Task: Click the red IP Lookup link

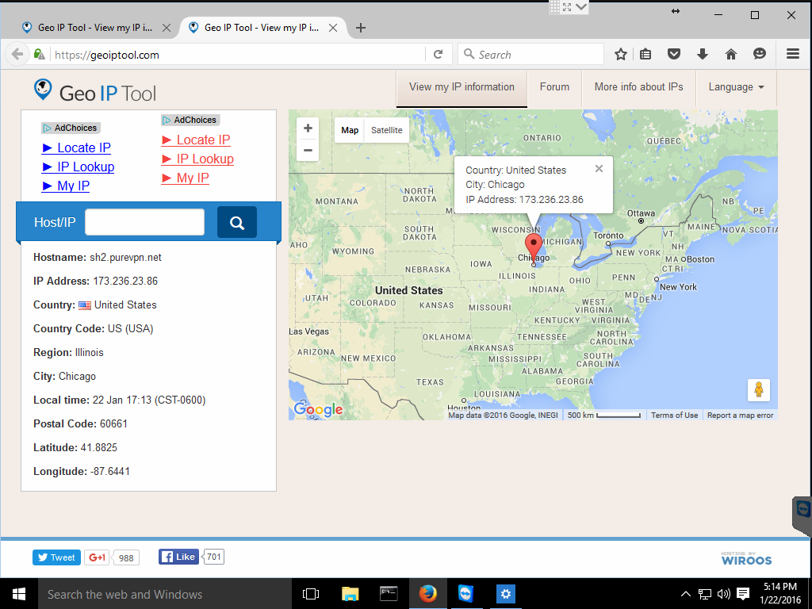Action: [x=197, y=159]
